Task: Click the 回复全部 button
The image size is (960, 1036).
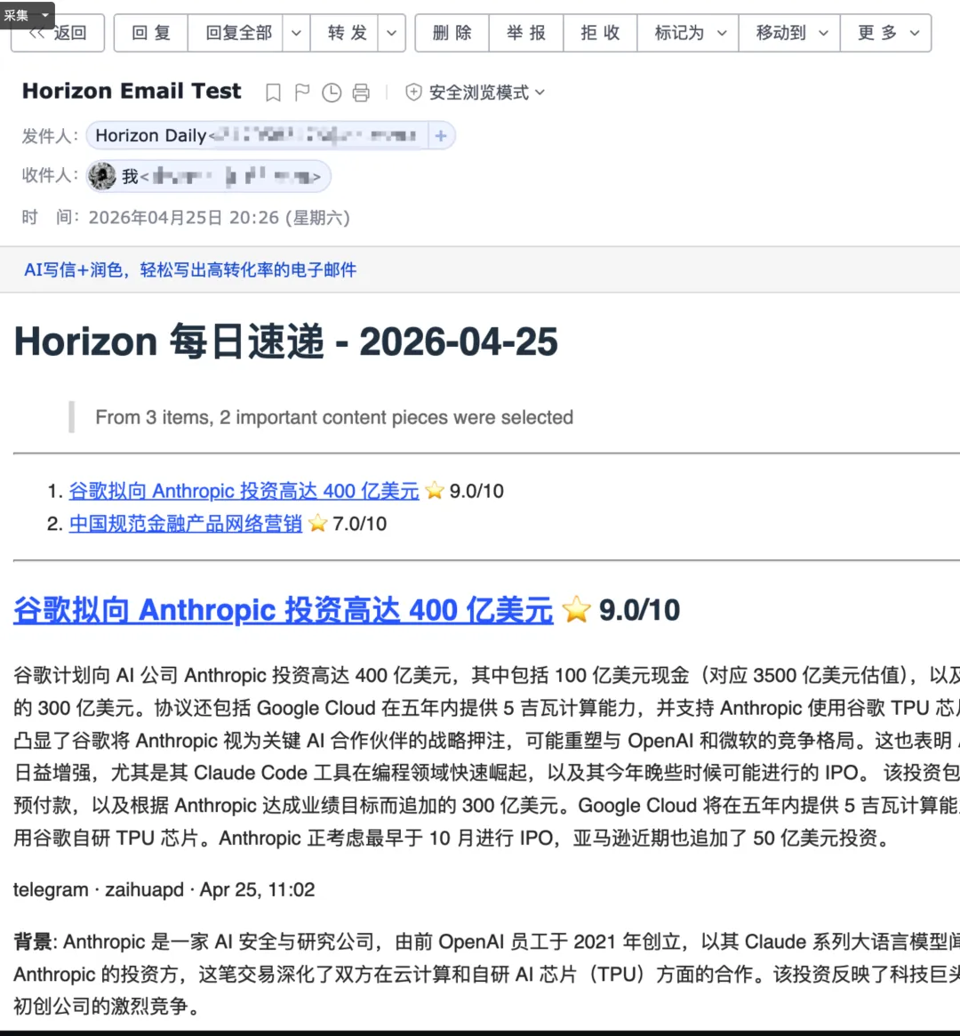Action: click(236, 33)
